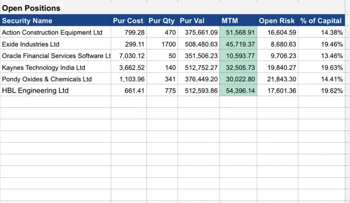
Task: Select MTM value 51,568.91 cell
Action: coord(238,32)
